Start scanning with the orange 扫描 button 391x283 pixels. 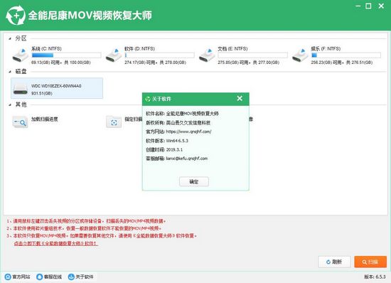(370, 262)
